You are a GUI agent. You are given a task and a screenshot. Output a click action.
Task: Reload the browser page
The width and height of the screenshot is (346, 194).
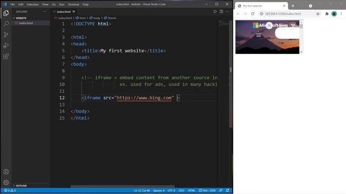click(x=252, y=13)
